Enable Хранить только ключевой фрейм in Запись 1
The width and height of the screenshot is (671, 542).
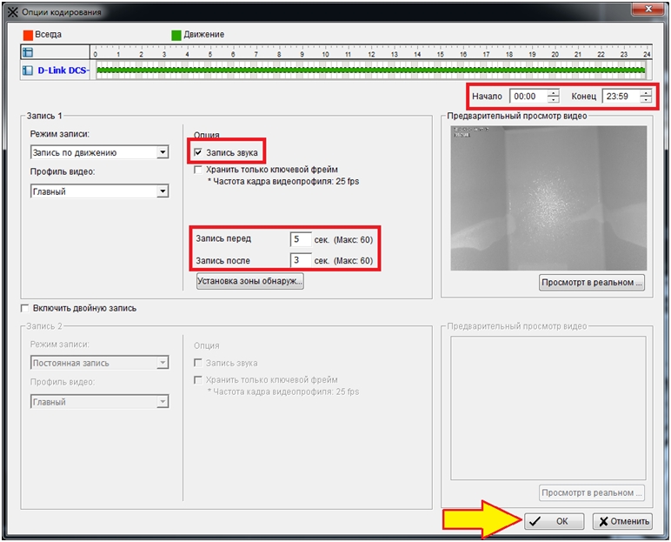point(199,170)
